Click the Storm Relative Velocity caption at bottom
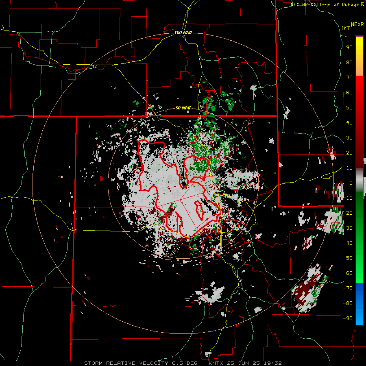 tap(183, 363)
